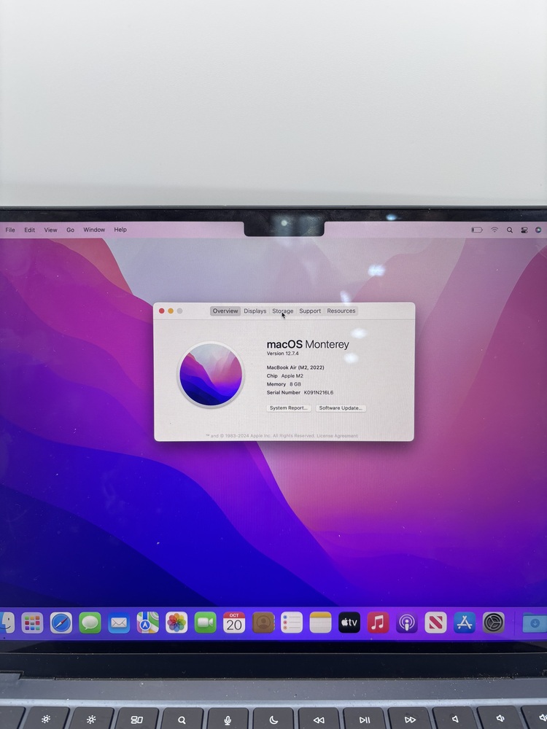The image size is (547, 729).
Task: Open the Music app in Dock
Action: point(378,623)
